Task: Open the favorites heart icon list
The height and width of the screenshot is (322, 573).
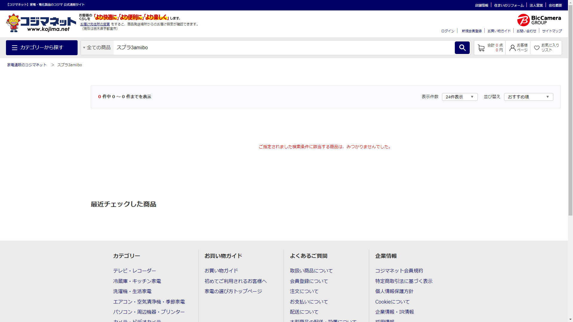Action: pyautogui.click(x=537, y=48)
